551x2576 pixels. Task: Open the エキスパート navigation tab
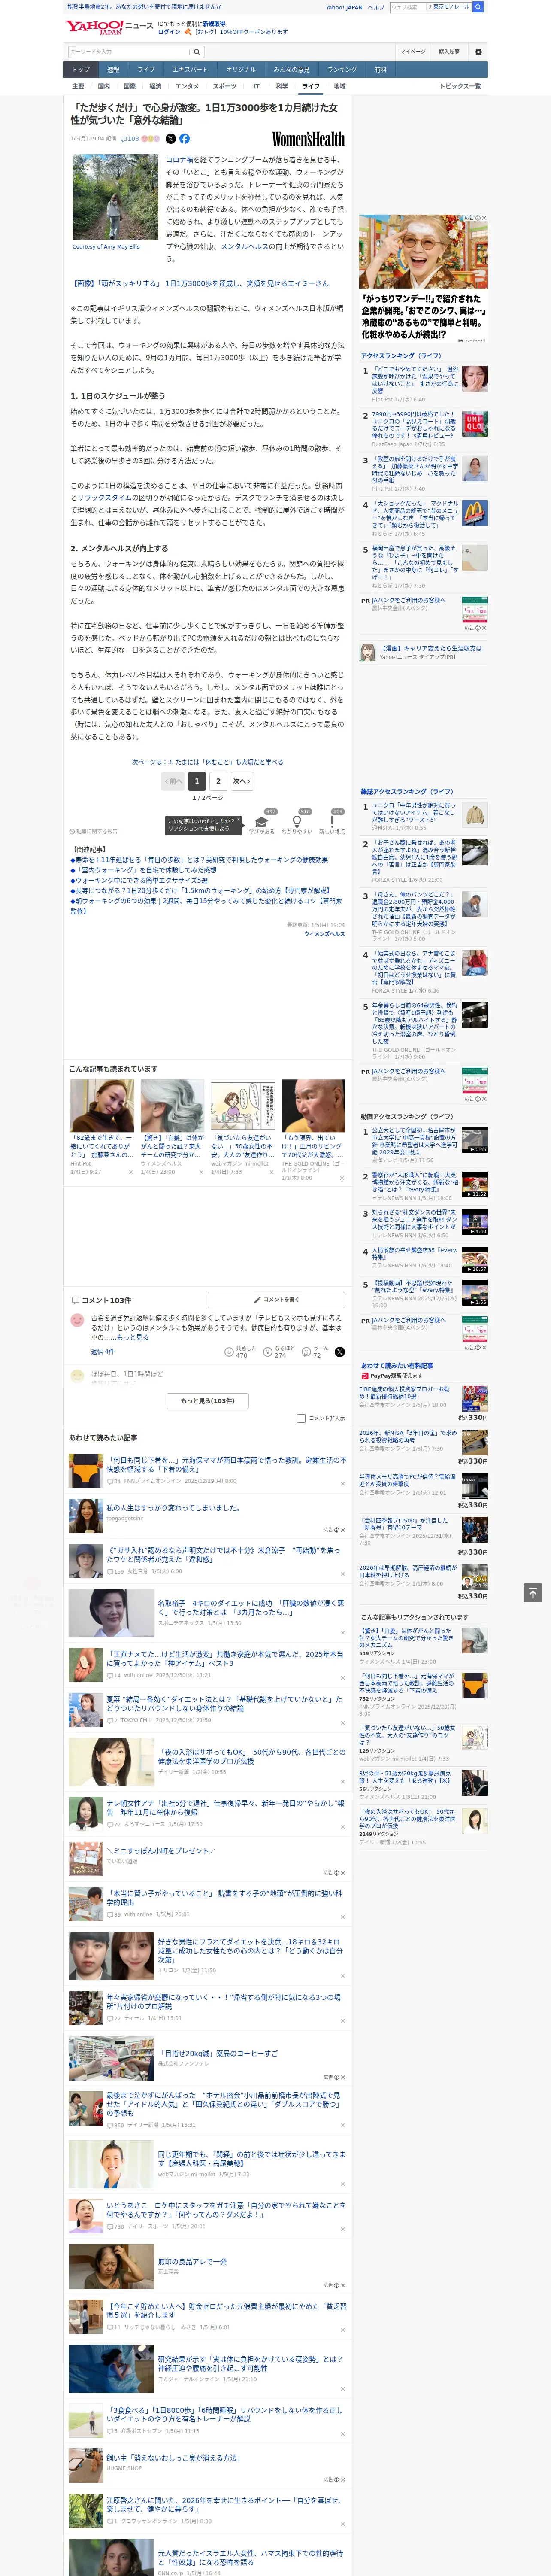[190, 70]
